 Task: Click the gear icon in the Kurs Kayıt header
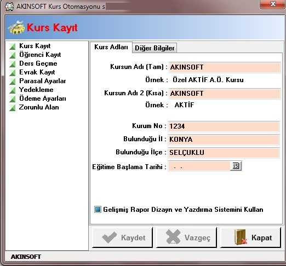[x=16, y=27]
